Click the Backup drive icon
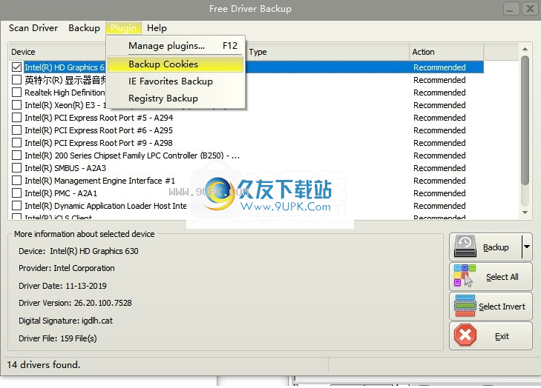The width and height of the screenshot is (541, 388). click(465, 247)
